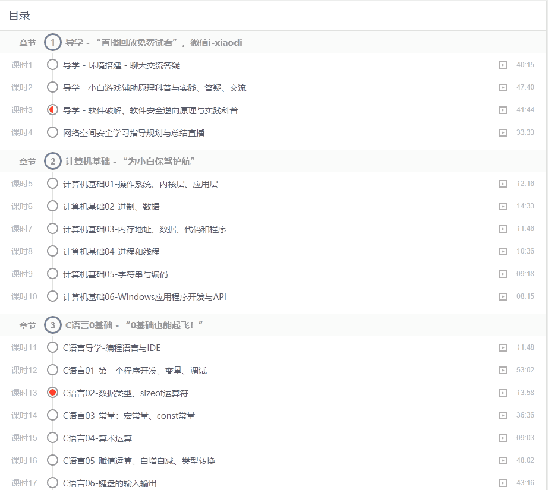Screen dimensions: 548x490
Task: Click chapter number icon 1 for 导学 section
Action: coord(52,43)
